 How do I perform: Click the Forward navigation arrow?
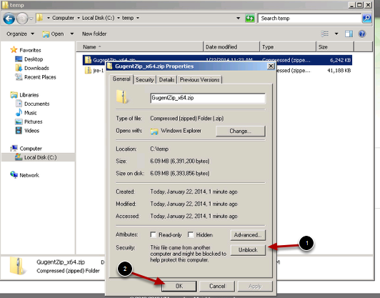coord(22,19)
